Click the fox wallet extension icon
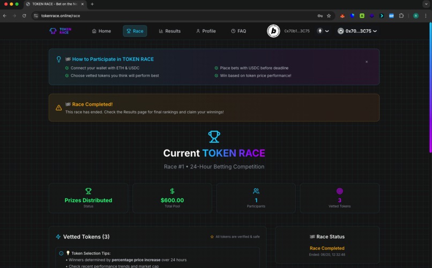The width and height of the screenshot is (432, 268). (x=342, y=16)
